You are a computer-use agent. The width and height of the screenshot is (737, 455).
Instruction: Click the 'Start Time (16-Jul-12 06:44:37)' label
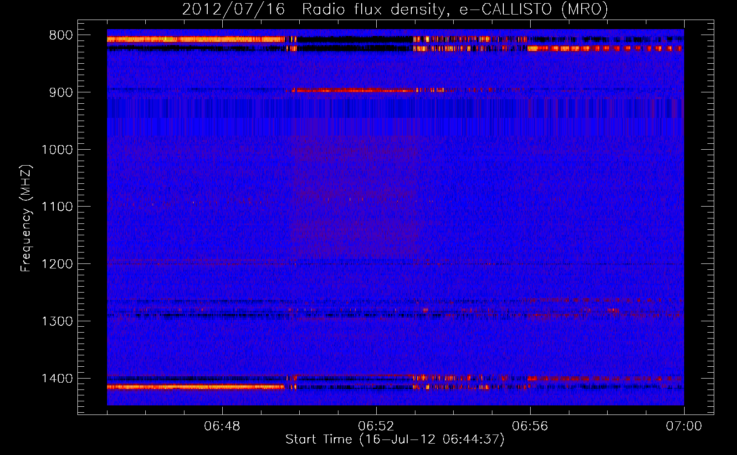[395, 440]
